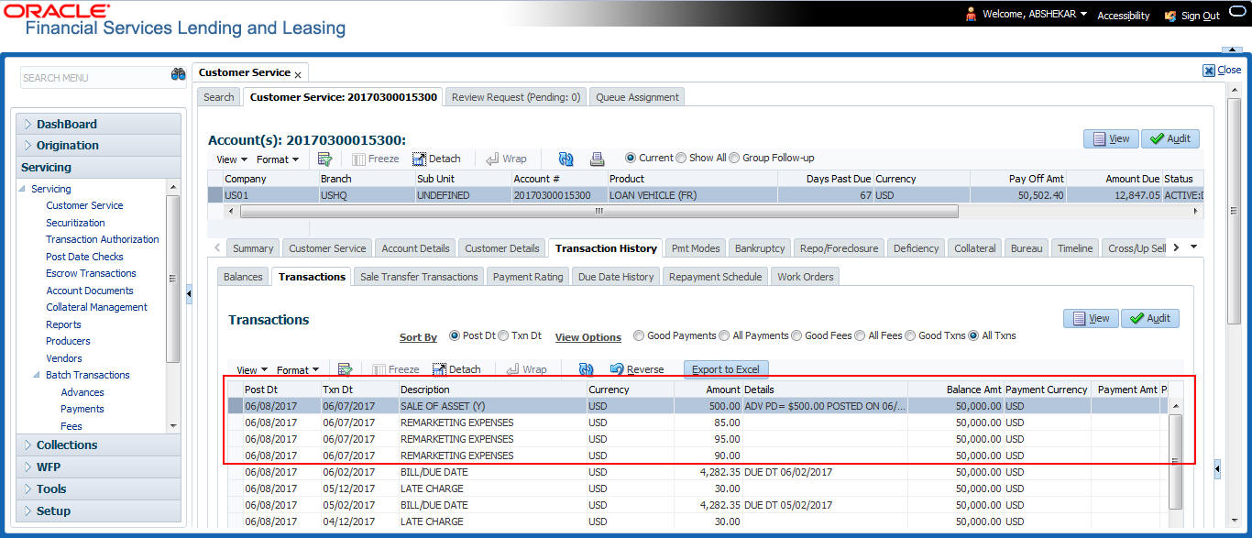Switch to the Balances sub-tab
This screenshot has height=538, width=1252.
(x=243, y=276)
